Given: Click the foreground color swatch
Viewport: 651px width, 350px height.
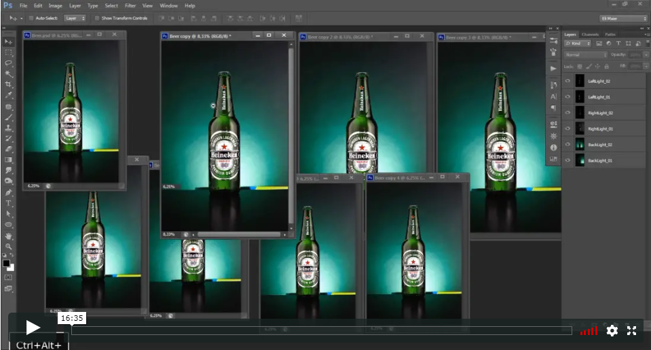Looking at the screenshot, I should point(6,263).
